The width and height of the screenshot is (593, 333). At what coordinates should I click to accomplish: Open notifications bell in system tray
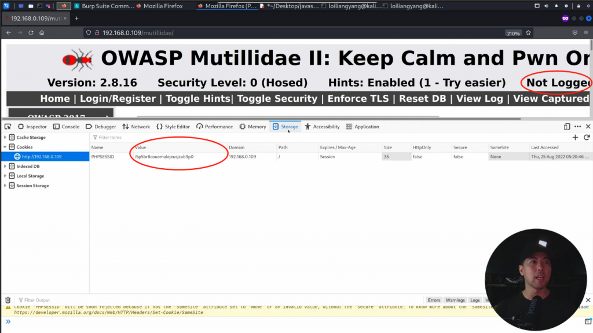557,6
